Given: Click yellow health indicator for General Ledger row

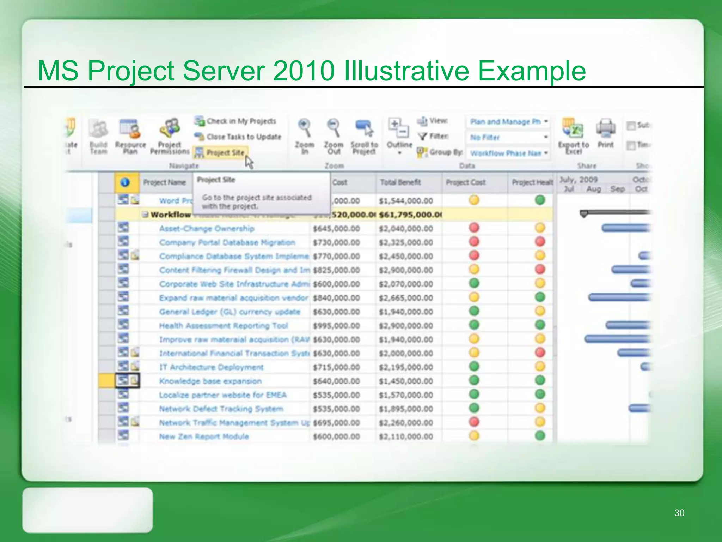Looking at the screenshot, I should click(540, 311).
